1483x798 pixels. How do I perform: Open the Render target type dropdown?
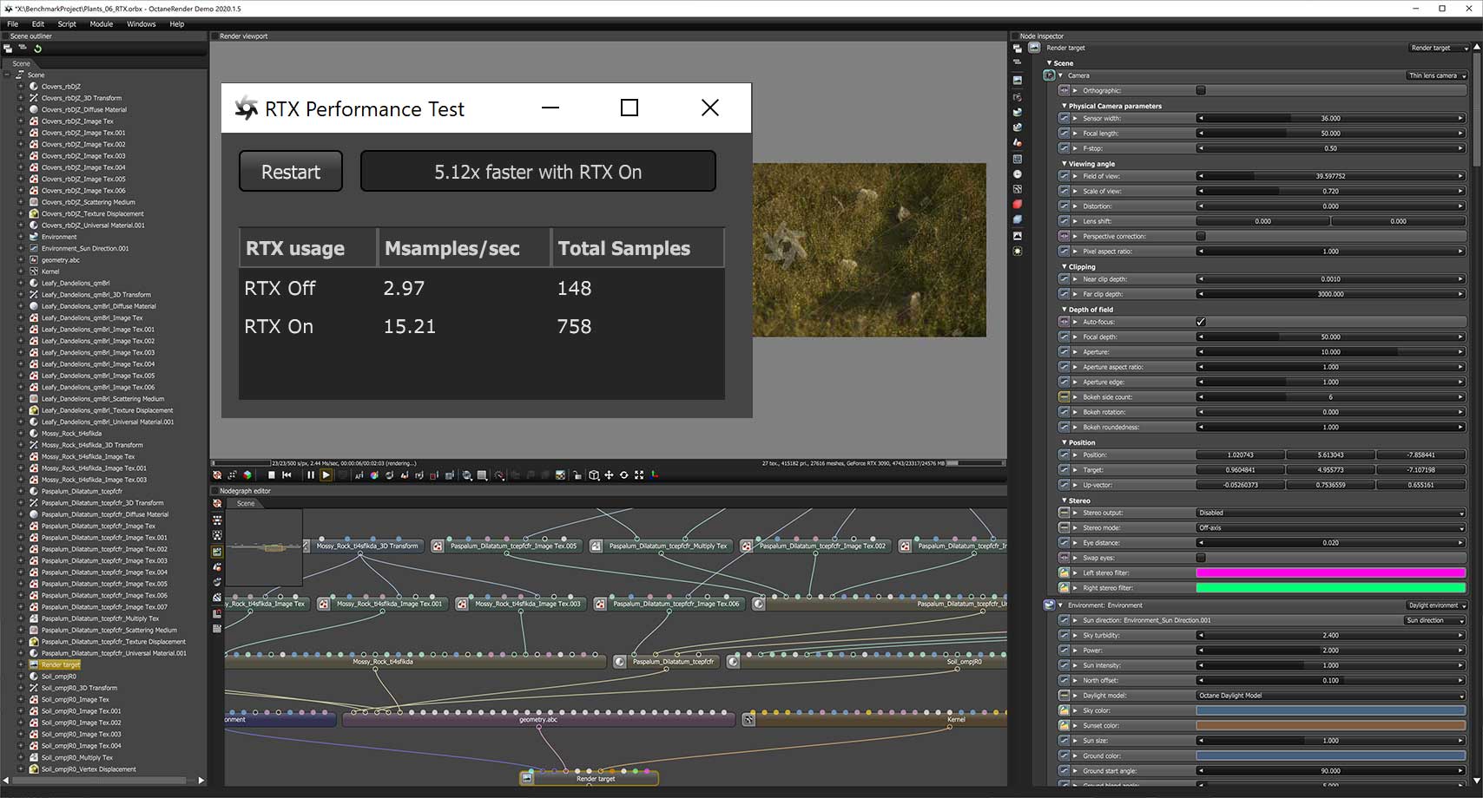1439,48
